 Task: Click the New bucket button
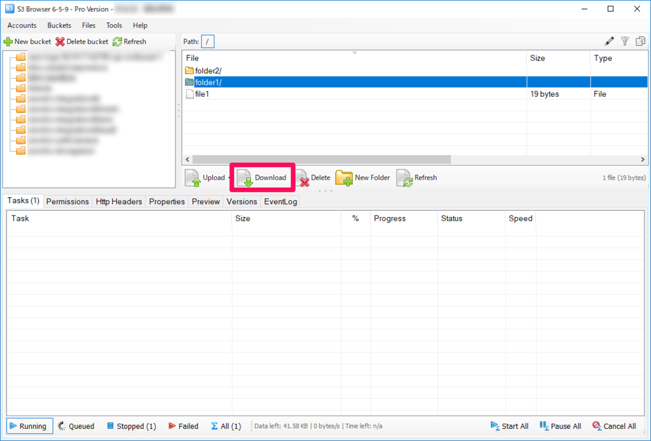(27, 41)
